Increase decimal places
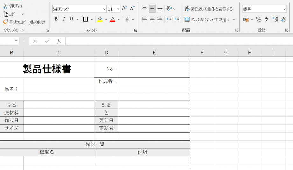Screen dimensions: 293x170 (x=275, y=19)
